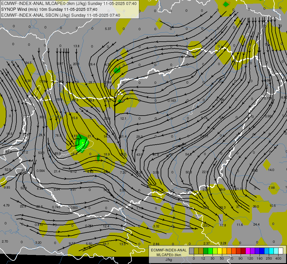Click the map value 0.163

click(172, 100)
